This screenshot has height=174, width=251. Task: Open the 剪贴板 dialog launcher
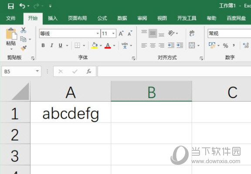(x=33, y=58)
